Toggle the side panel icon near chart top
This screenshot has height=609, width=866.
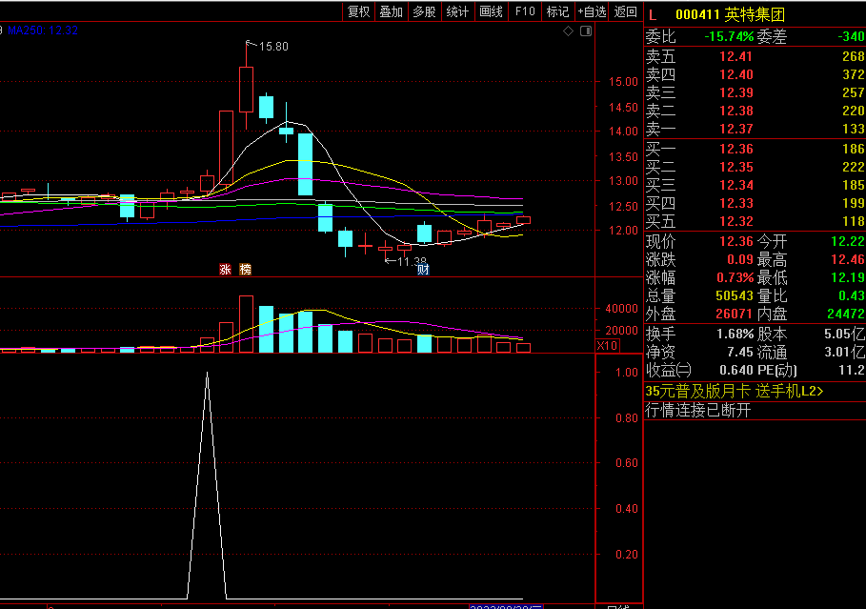pyautogui.click(x=586, y=30)
